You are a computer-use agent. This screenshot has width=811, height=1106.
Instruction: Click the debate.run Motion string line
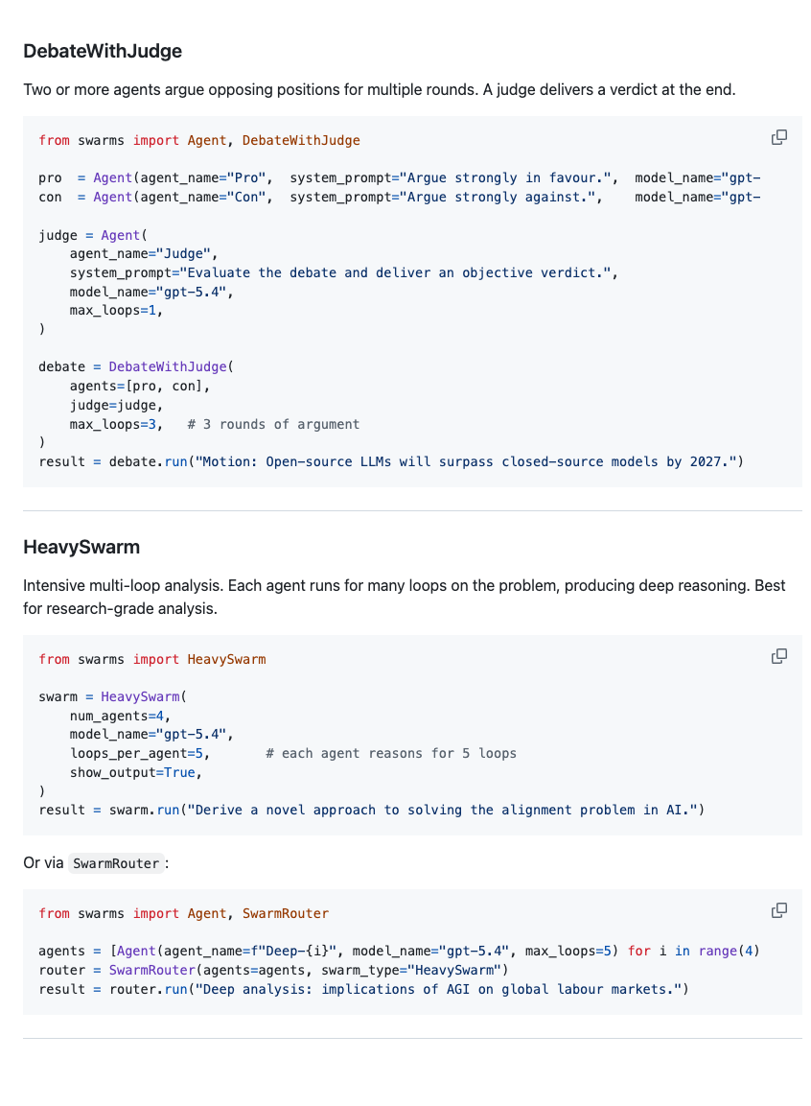tap(391, 461)
